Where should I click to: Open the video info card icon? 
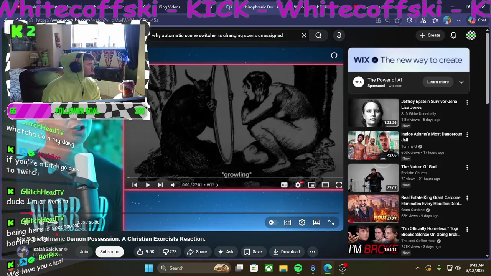[x=334, y=55]
